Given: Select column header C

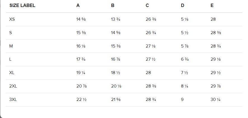Looking at the screenshot, I should [x=147, y=6].
